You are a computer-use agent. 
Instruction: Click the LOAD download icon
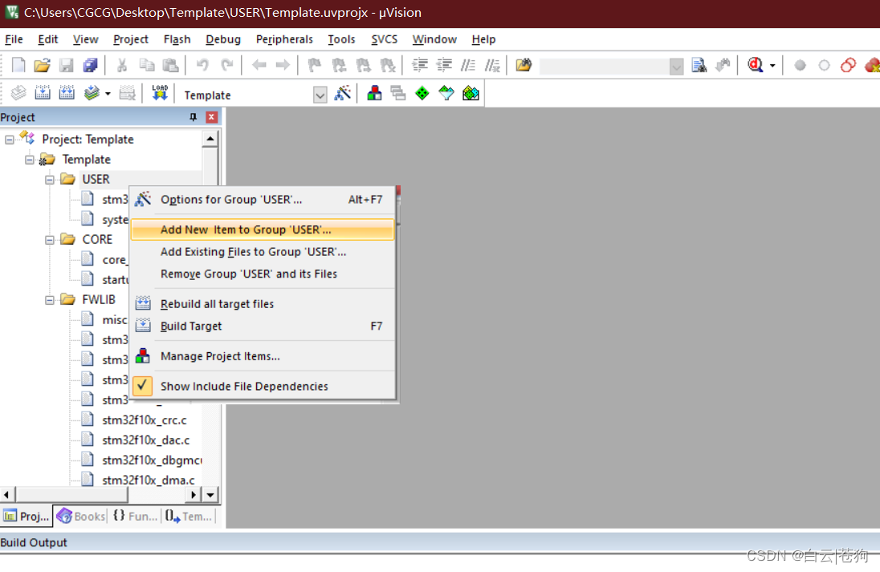pyautogui.click(x=160, y=93)
